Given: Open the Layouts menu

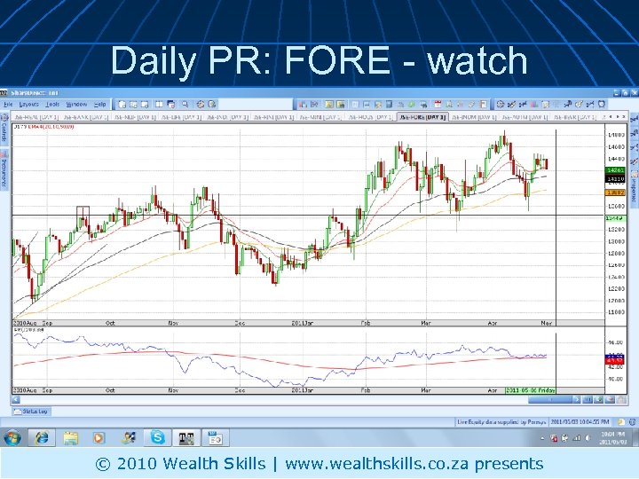Looking at the screenshot, I should [28, 105].
